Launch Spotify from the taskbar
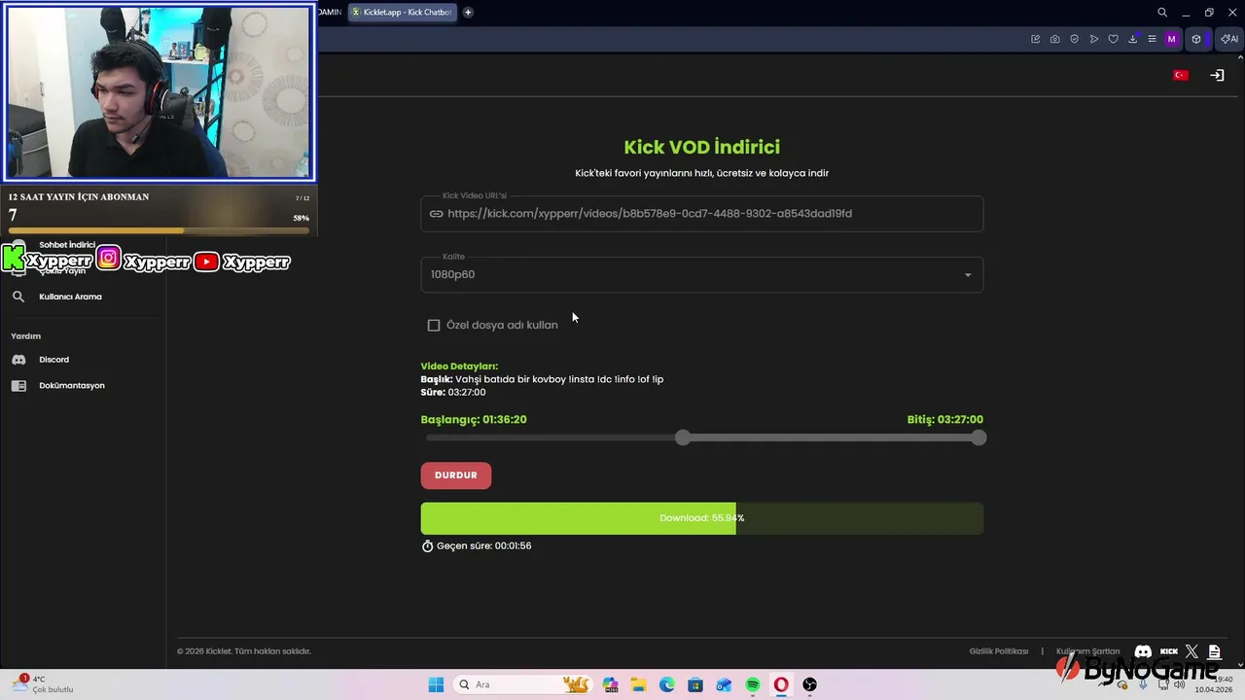 [x=753, y=685]
